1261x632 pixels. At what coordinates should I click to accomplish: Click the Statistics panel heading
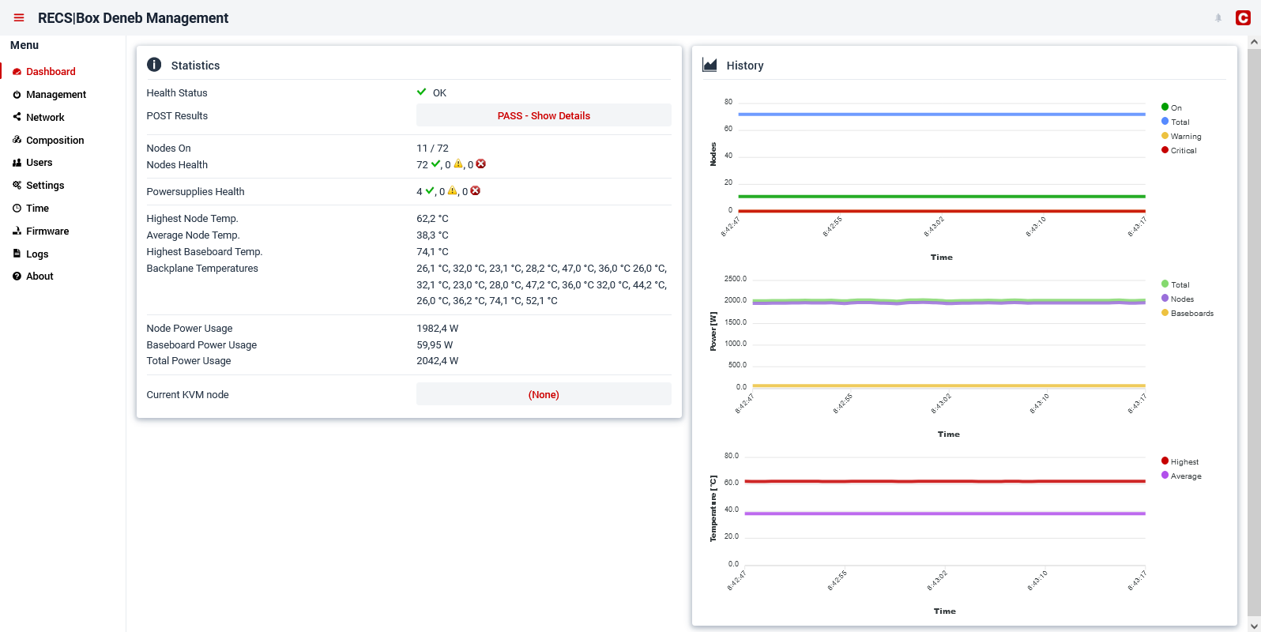(x=195, y=66)
